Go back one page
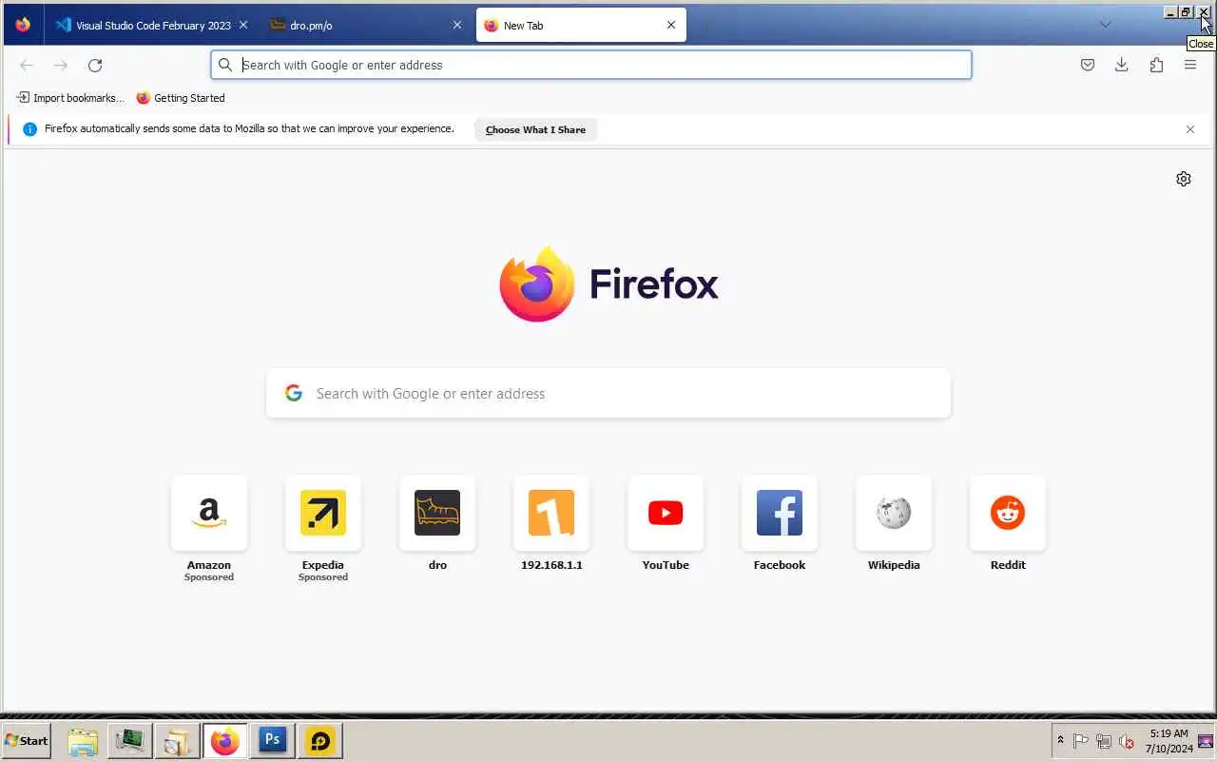 click(x=27, y=65)
